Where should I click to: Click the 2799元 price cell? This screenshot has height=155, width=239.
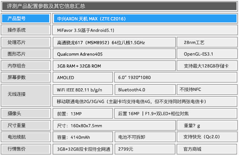(x=145, y=149)
